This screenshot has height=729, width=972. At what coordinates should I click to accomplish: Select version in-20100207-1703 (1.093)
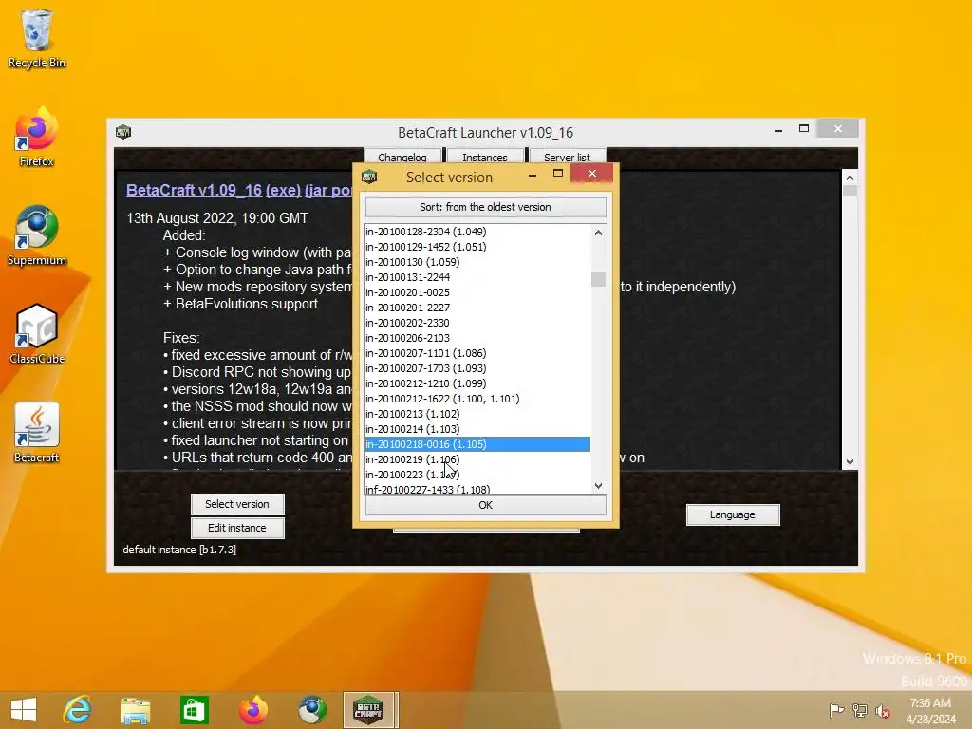(477, 368)
